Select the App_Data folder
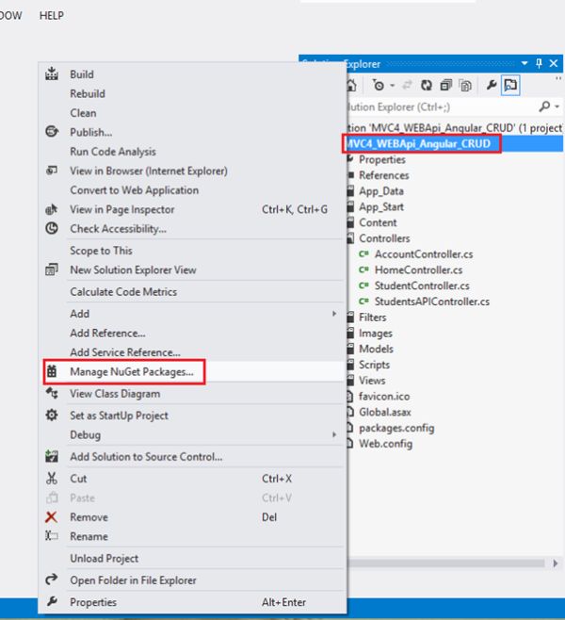565x620 pixels. 380,191
